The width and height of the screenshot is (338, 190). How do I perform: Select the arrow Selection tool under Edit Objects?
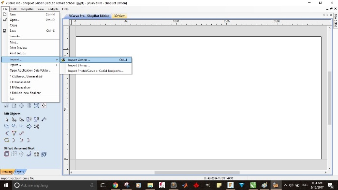click(7, 119)
